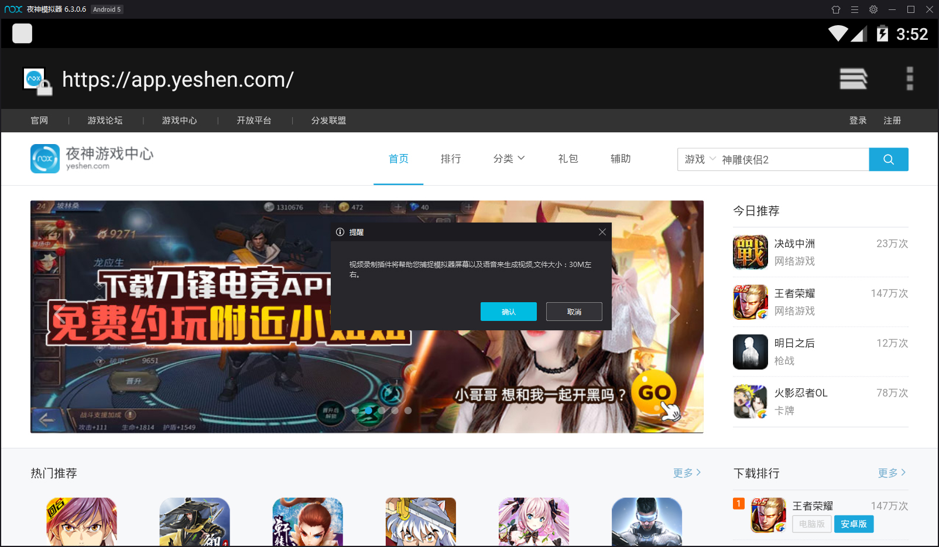
Task: Open sixth 热门推荐 icon with visor soldier
Action: click(x=646, y=522)
